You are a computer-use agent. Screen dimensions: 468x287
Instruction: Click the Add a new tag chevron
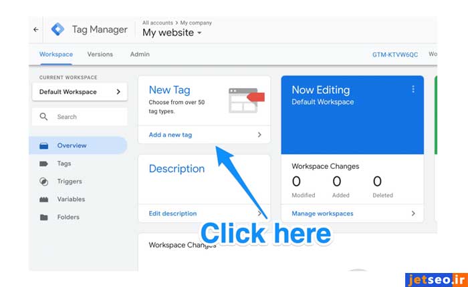tap(259, 135)
